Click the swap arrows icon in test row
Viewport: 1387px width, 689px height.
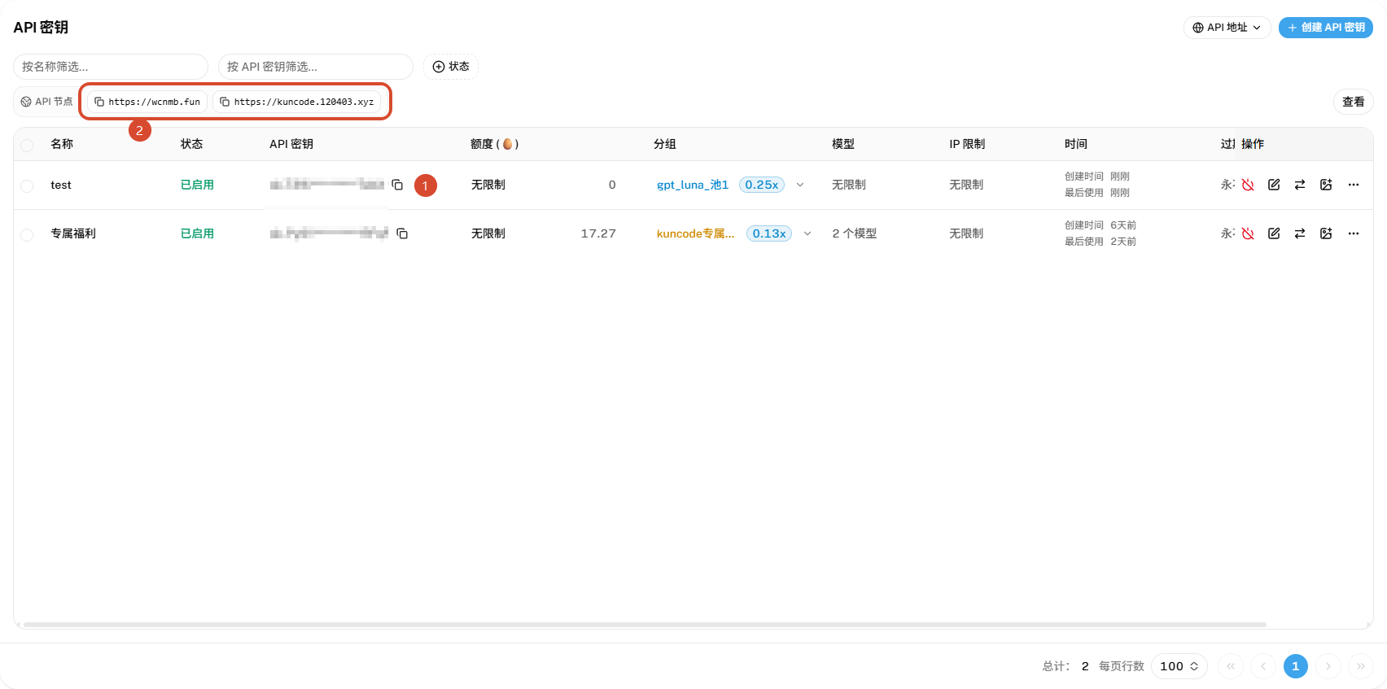click(x=1300, y=185)
